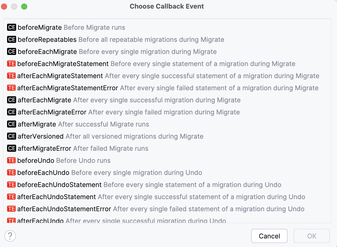This screenshot has width=337, height=247.
Task: Click the TE icon beside afterEachUndoStatementError
Action: pyautogui.click(x=11, y=209)
